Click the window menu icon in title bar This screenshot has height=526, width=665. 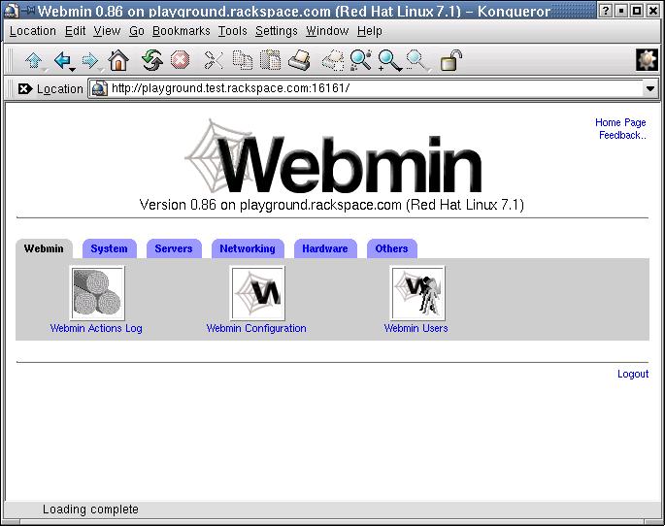pyautogui.click(x=10, y=11)
